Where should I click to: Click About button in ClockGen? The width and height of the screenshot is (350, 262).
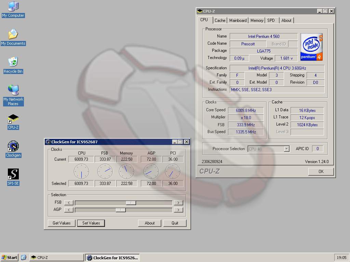coord(150,223)
